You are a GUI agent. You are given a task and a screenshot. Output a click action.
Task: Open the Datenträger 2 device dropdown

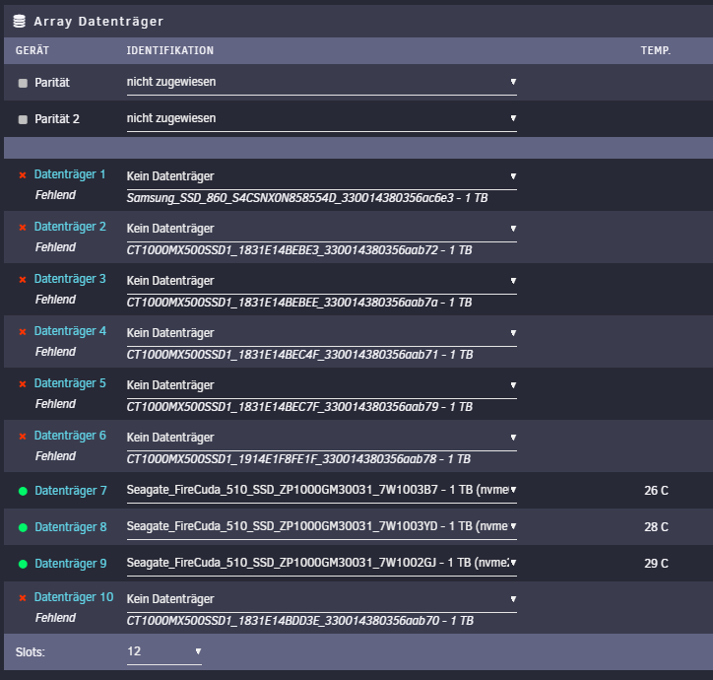point(321,229)
